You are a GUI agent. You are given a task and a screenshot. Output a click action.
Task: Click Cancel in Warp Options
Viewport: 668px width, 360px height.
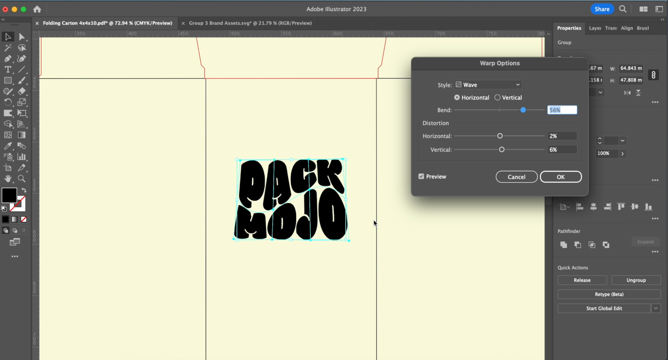pos(516,177)
